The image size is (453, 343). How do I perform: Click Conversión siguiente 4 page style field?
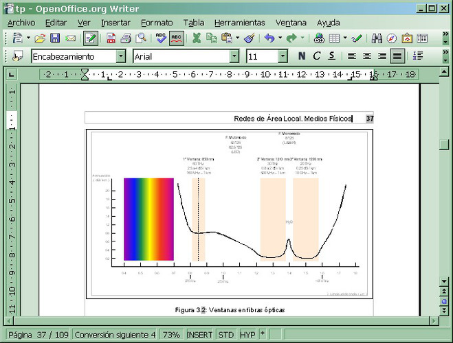click(x=115, y=335)
